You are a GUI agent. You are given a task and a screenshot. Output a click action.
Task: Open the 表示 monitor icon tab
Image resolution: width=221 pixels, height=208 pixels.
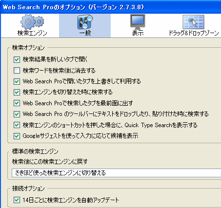point(138,22)
